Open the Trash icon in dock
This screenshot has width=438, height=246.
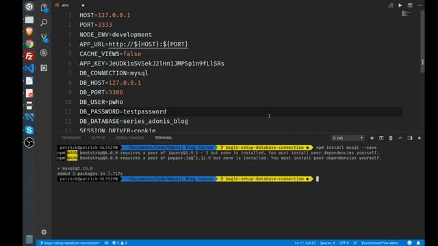tap(29, 239)
